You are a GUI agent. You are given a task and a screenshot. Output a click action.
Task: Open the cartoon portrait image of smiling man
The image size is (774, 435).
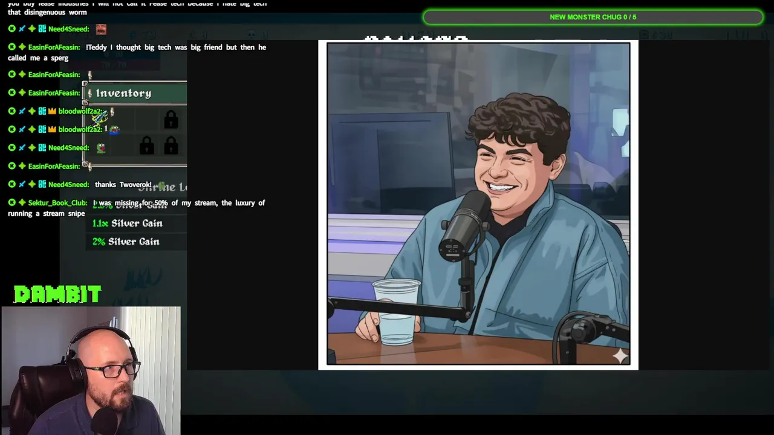[478, 204]
